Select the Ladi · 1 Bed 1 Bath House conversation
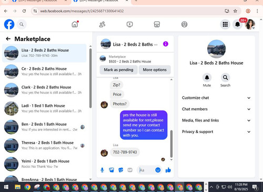The height and width of the screenshot is (192, 263). tap(44, 108)
